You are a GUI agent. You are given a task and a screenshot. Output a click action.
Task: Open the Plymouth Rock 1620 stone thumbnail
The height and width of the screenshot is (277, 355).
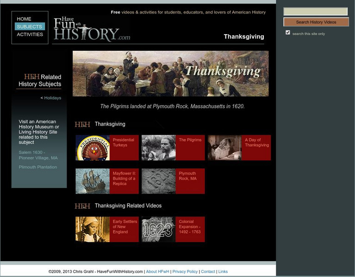pyautogui.click(x=158, y=181)
